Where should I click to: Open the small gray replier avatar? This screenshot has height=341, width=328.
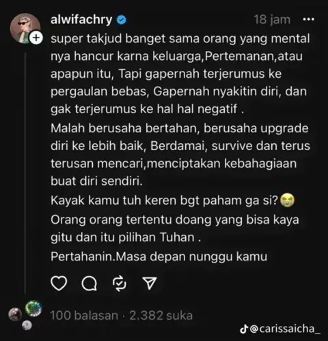pyautogui.click(x=27, y=325)
